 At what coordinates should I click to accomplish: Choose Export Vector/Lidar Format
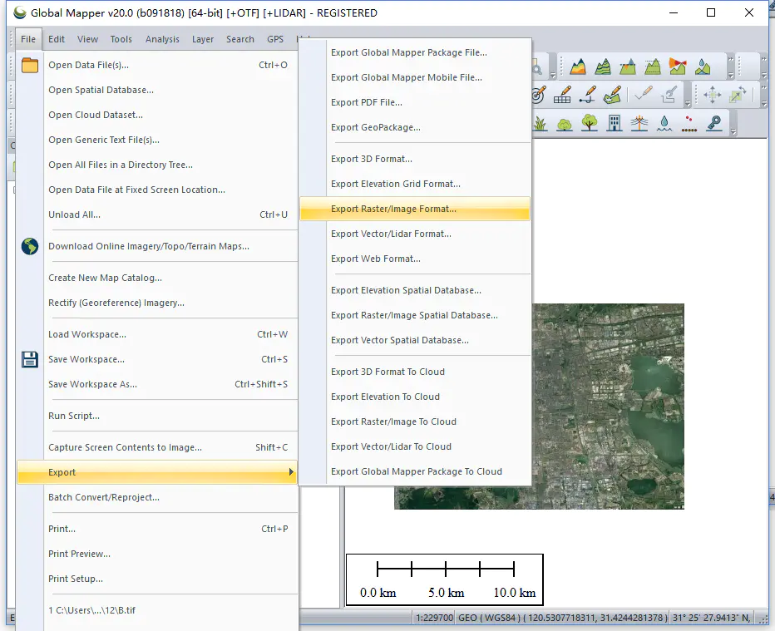(415, 234)
